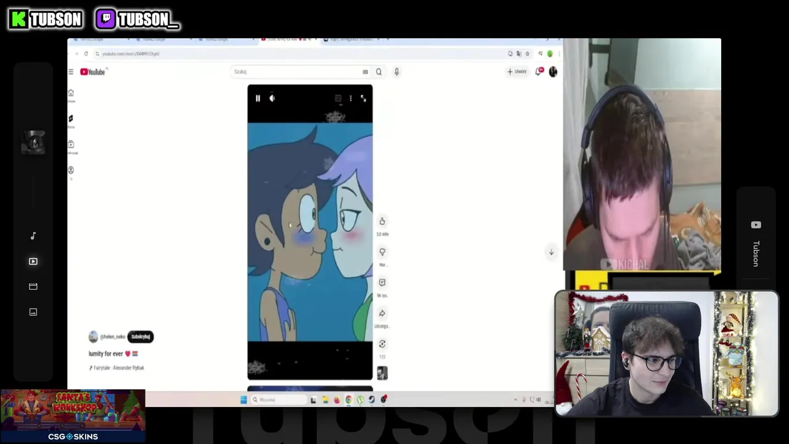Viewport: 789px width, 444px height.
Task: Open the 'Utwórz' create button
Action: click(x=517, y=72)
